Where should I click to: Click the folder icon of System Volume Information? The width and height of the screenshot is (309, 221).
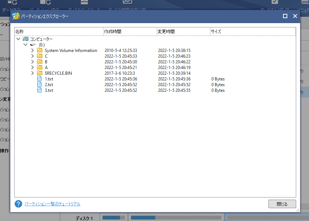coord(40,51)
